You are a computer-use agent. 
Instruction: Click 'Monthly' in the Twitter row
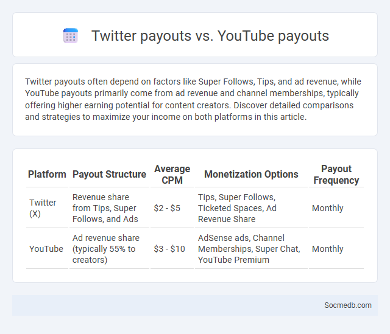pos(328,208)
